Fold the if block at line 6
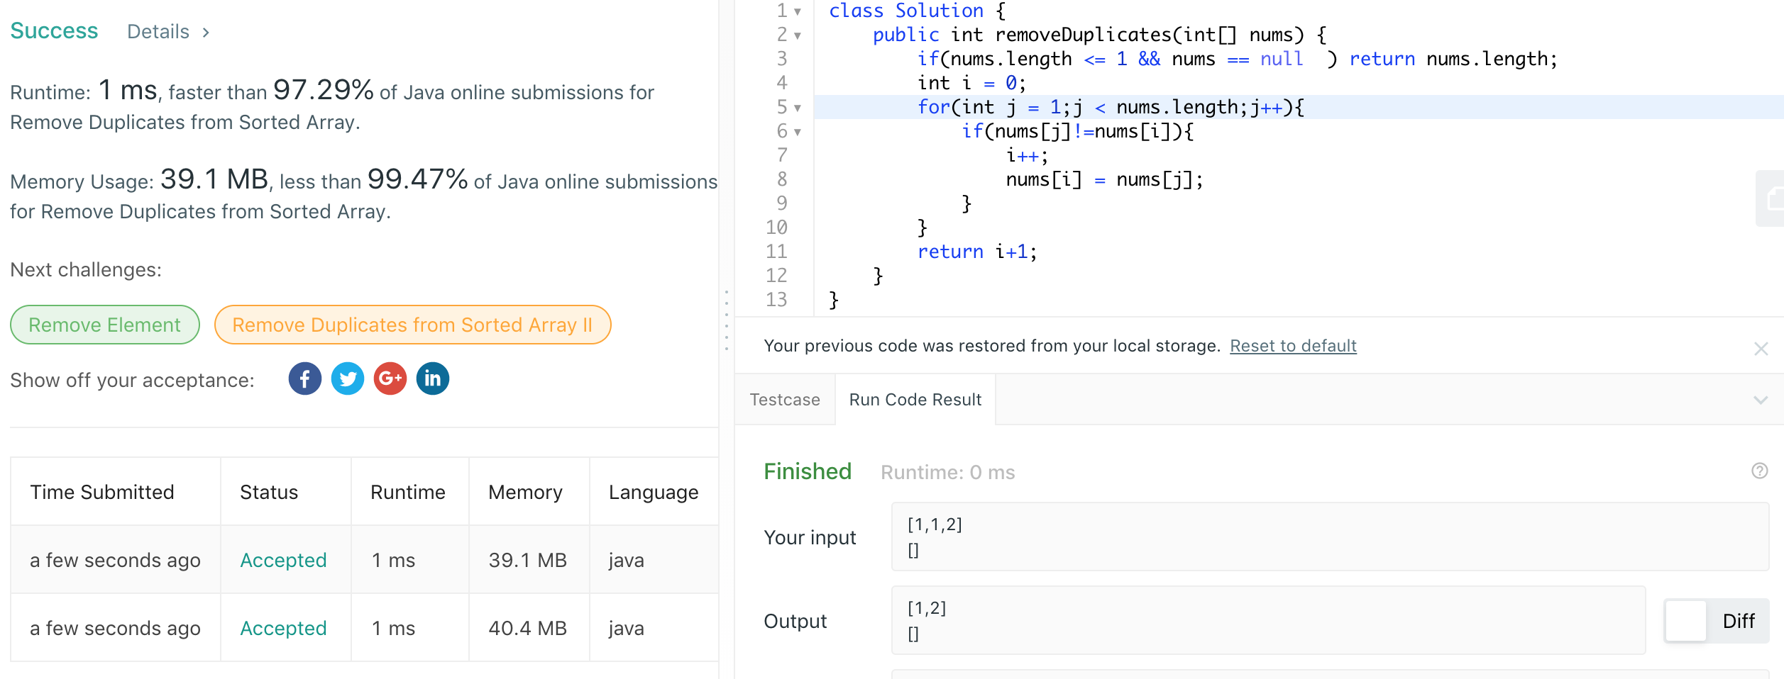This screenshot has width=1784, height=679. (x=798, y=132)
